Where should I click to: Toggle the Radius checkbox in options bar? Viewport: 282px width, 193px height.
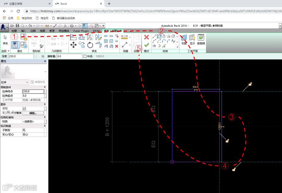click(x=85, y=56)
